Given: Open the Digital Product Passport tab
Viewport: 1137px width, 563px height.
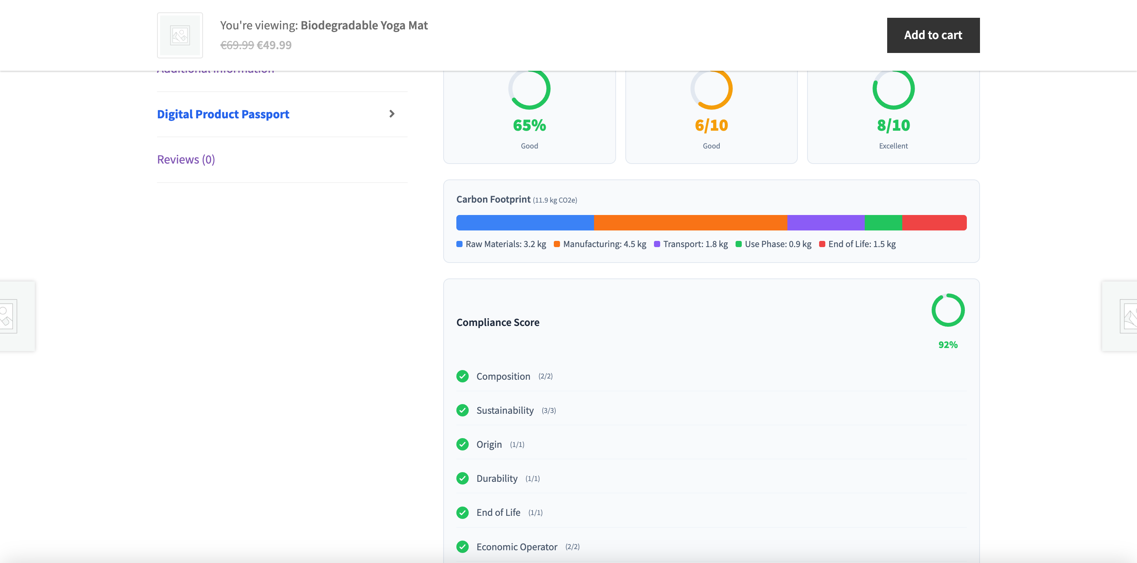Looking at the screenshot, I should click(x=223, y=114).
